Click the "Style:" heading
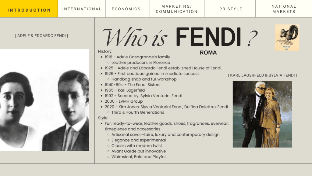This screenshot has height=176, width=312. pyautogui.click(x=103, y=118)
